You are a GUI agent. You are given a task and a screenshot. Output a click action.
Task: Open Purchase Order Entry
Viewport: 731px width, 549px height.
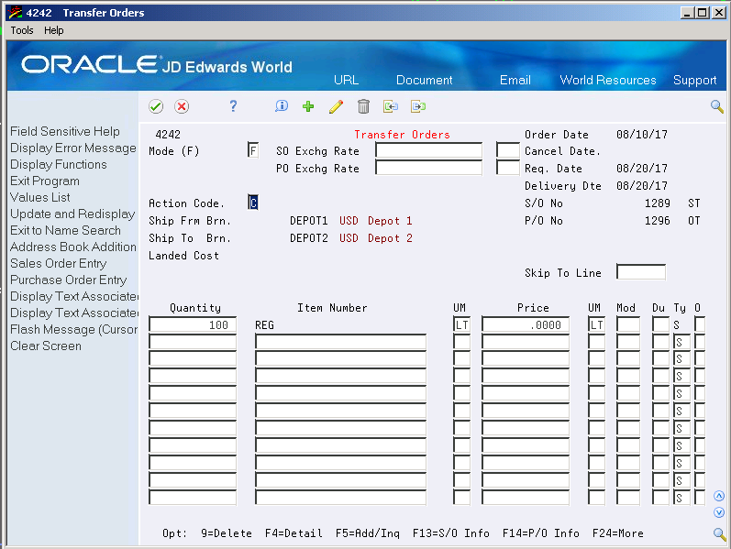[x=68, y=280]
